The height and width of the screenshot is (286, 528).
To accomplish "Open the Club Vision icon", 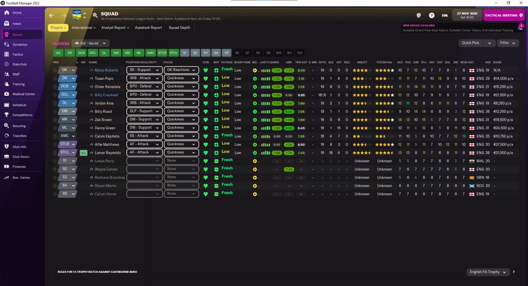I will (7, 157).
